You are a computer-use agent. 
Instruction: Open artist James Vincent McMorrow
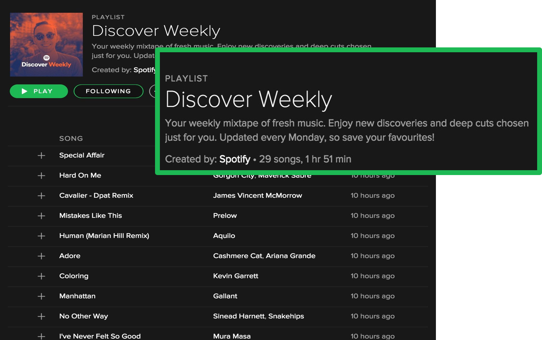(x=258, y=196)
